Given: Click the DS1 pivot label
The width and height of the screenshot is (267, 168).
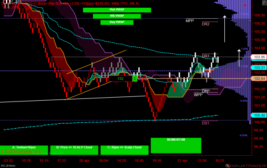Looking at the screenshot, I should pyautogui.click(x=205, y=123).
